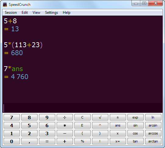Click the x= assignment button
165x148 pixels.
click(118, 141)
